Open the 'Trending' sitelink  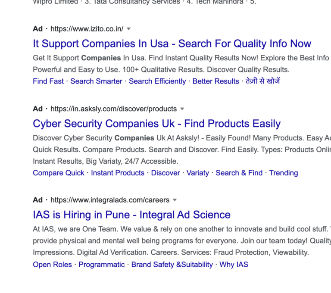coord(284,173)
